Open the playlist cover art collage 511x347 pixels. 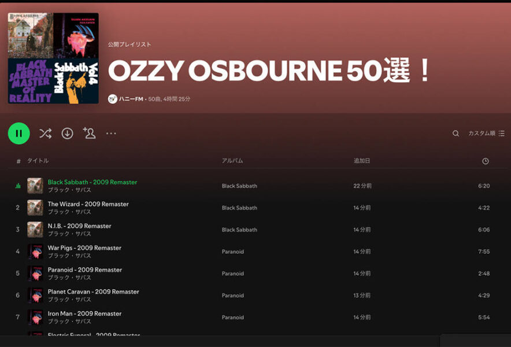point(53,58)
